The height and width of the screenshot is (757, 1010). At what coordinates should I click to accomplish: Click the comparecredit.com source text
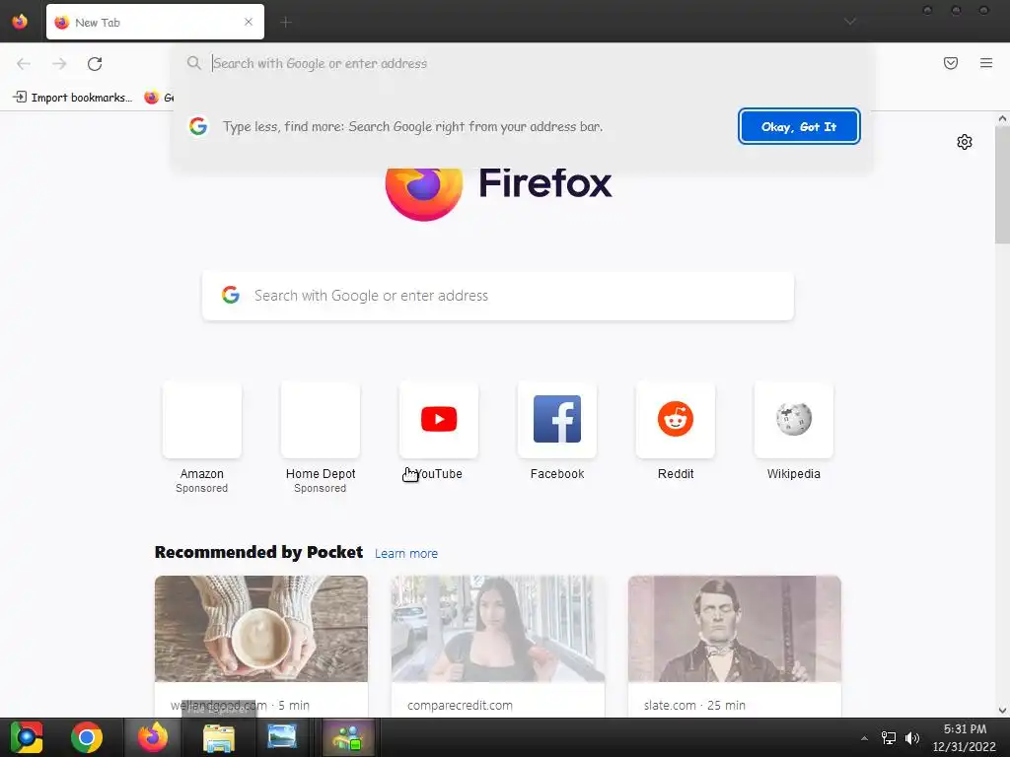[460, 706]
